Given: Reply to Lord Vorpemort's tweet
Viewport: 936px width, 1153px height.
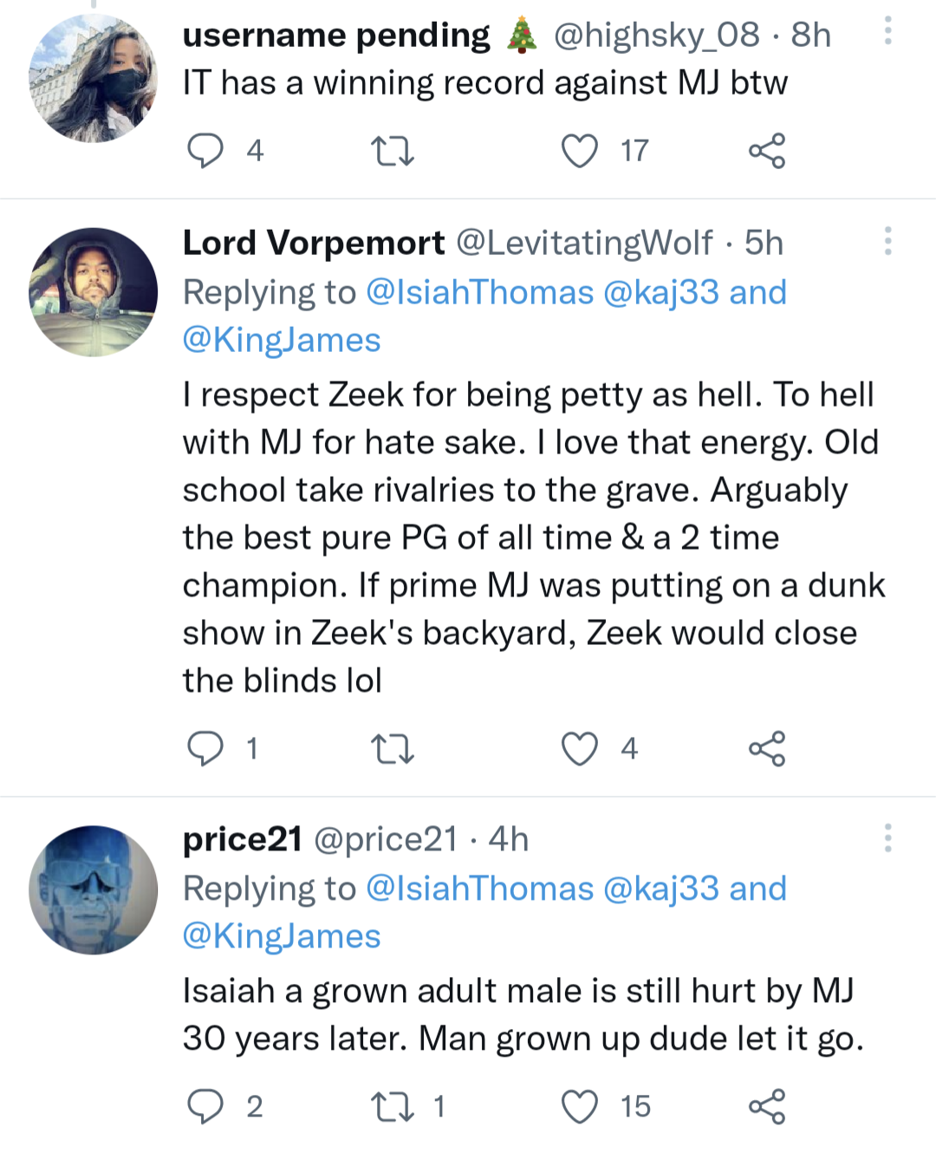Looking at the screenshot, I should tap(205, 749).
